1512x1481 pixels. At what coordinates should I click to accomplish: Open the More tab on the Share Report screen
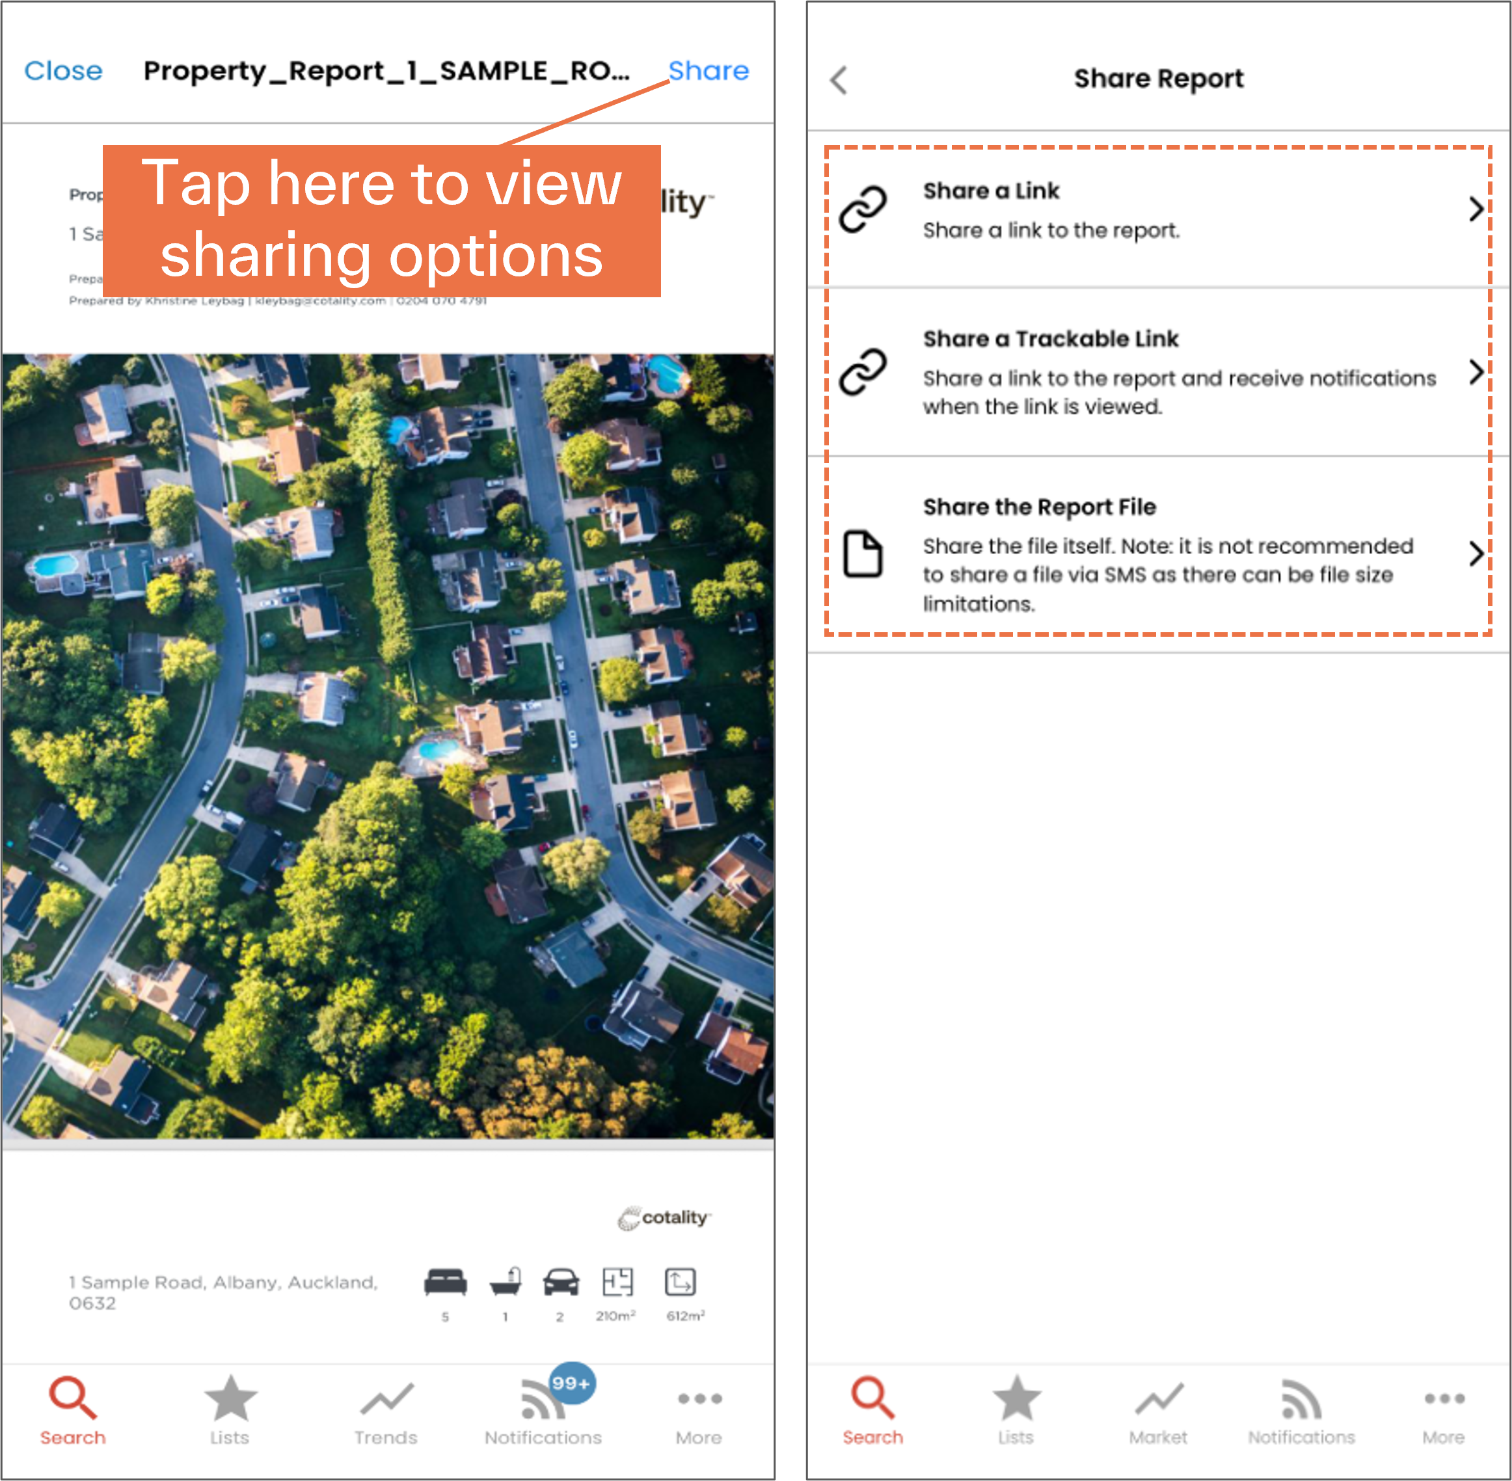[x=1444, y=1410]
